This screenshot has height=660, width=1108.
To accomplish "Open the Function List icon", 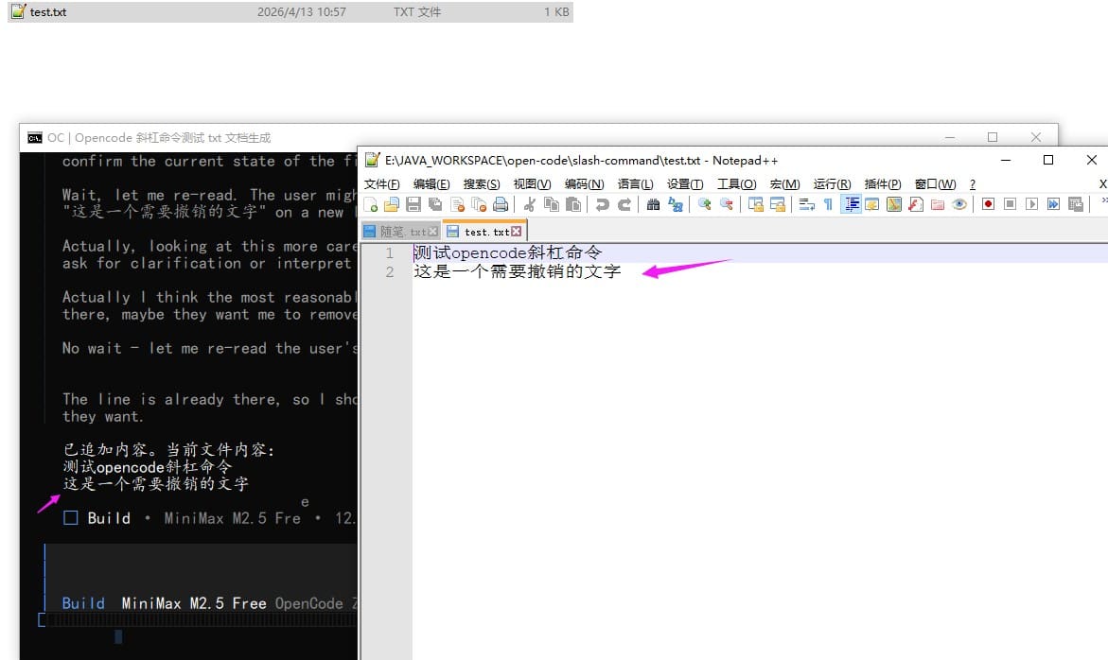I will [x=916, y=204].
